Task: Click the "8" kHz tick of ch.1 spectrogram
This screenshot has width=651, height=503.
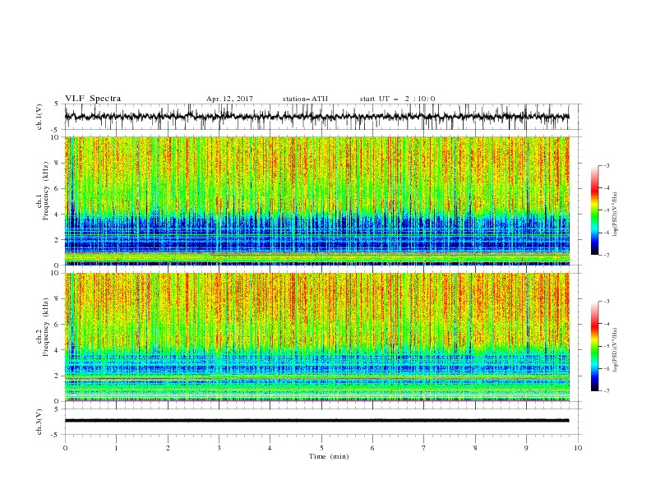Action: [x=58, y=163]
